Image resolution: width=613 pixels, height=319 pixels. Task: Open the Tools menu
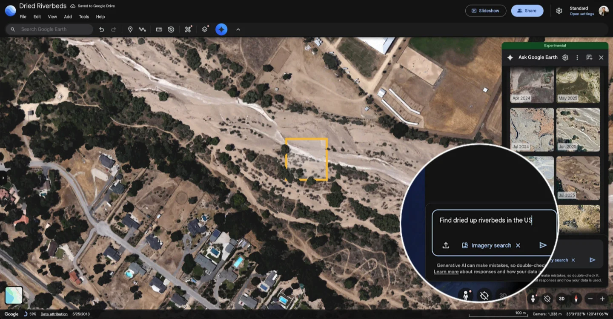point(83,17)
